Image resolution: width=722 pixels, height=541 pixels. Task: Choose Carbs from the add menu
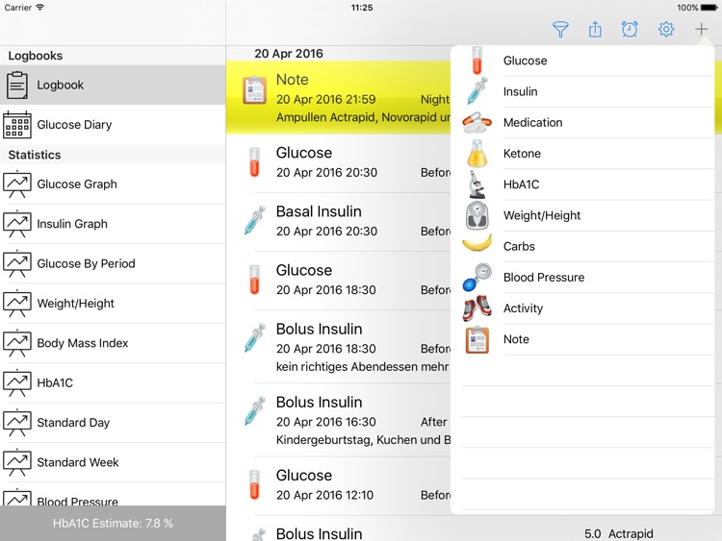point(582,246)
